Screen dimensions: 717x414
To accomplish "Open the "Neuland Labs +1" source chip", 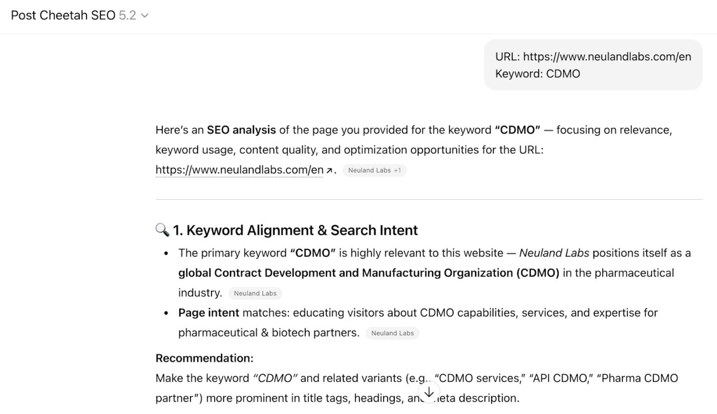I will click(369, 170).
